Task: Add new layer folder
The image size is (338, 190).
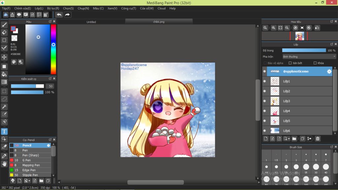Action: coord(294,139)
